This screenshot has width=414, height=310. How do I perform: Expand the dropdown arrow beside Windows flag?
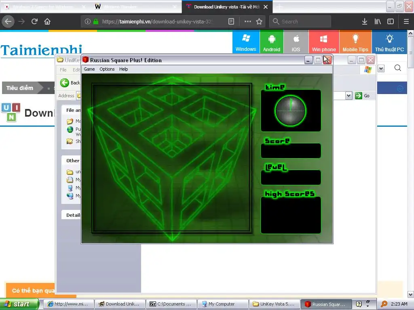coord(381,69)
